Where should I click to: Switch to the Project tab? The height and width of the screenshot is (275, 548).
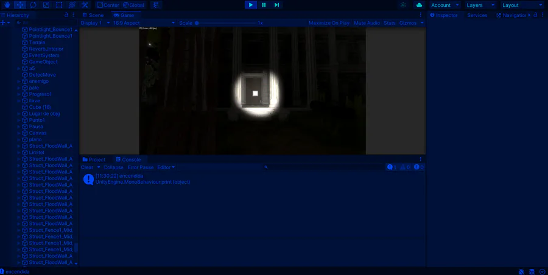click(94, 159)
